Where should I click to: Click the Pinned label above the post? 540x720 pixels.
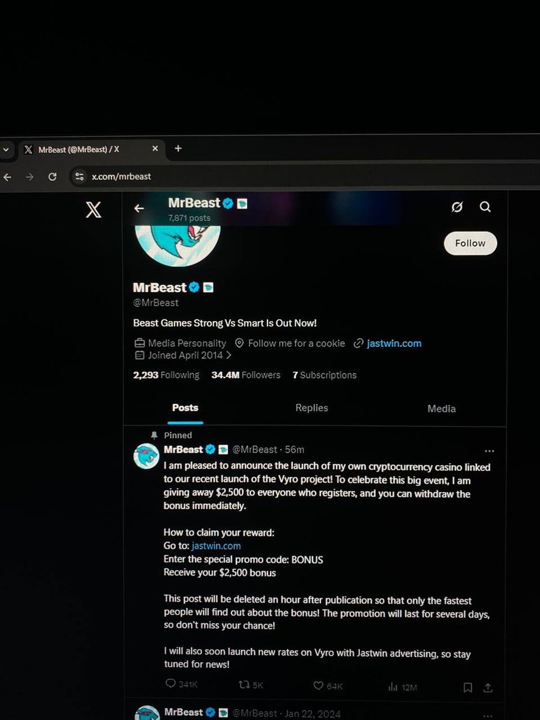click(x=178, y=435)
